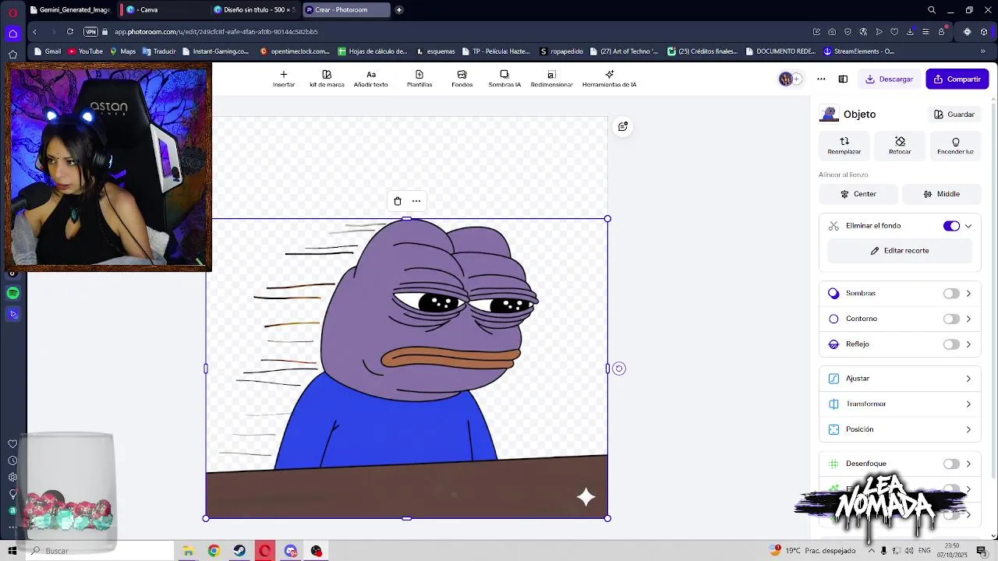Image resolution: width=998 pixels, height=561 pixels.
Task: Open the Insertar tool
Action: pyautogui.click(x=284, y=79)
